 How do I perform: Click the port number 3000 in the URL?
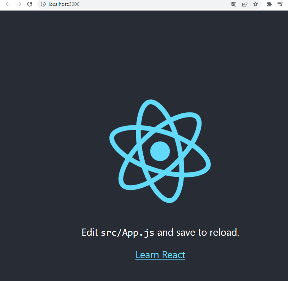pyautogui.click(x=75, y=4)
